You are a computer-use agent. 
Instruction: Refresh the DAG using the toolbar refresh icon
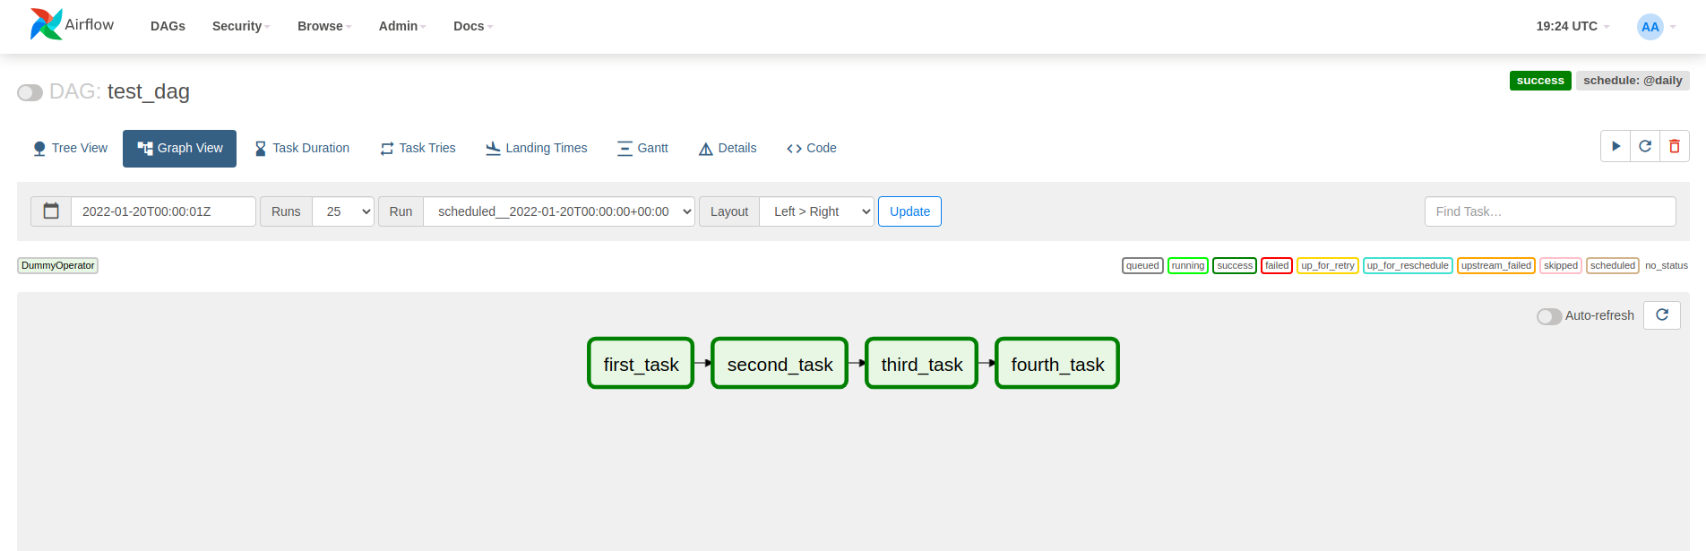click(1645, 146)
